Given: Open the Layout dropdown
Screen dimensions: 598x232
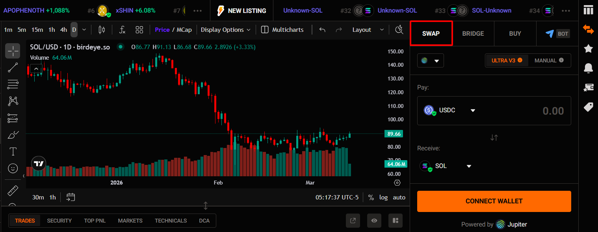Looking at the screenshot, I should coord(368,30).
